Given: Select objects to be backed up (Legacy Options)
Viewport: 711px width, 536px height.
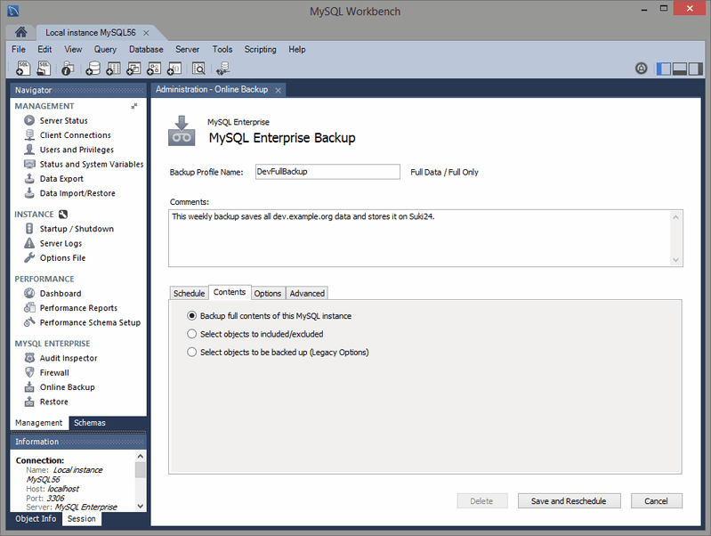Looking at the screenshot, I should click(x=278, y=353).
